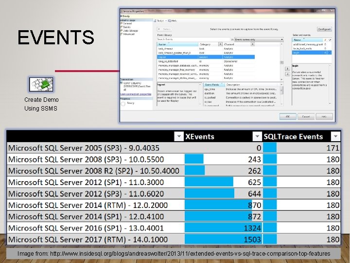Open the View connection properties link
350x263 pixels.
[136, 94]
